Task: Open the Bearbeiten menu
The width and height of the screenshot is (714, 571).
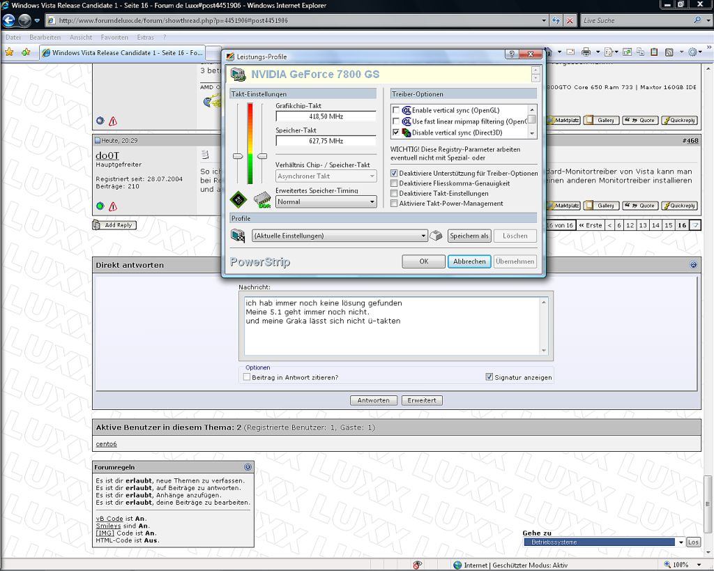Action: (x=45, y=38)
